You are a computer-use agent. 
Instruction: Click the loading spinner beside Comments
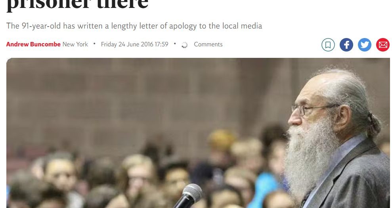(x=184, y=45)
